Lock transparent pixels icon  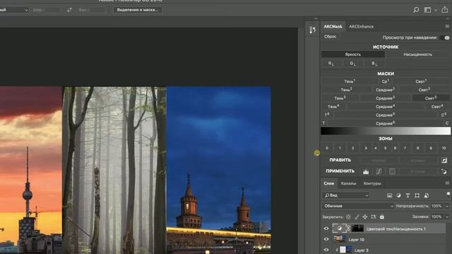(x=348, y=217)
